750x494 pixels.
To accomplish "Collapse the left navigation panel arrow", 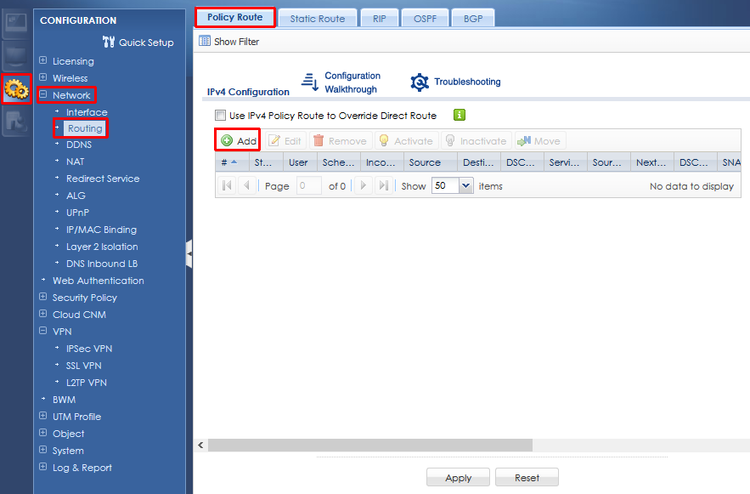I will [189, 253].
